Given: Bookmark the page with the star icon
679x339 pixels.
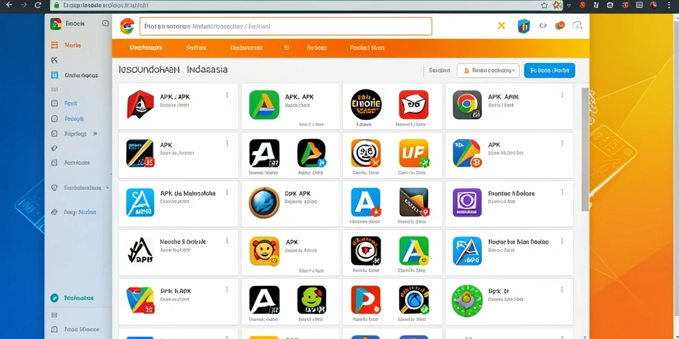Looking at the screenshot, I should coord(544,5).
